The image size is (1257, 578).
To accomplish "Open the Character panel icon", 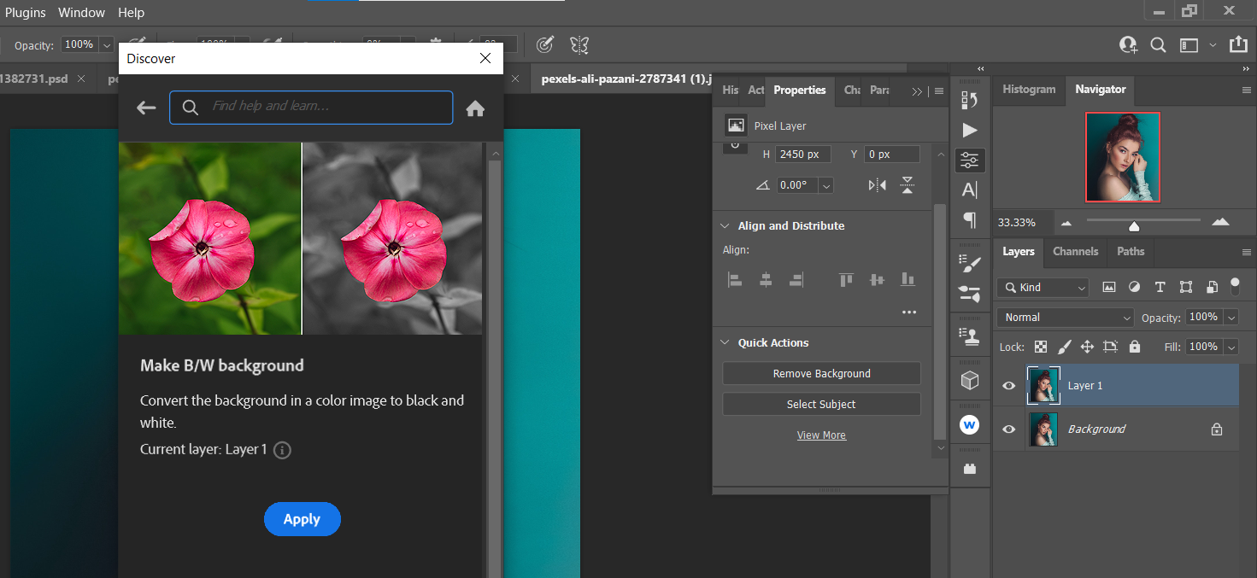I will pyautogui.click(x=970, y=190).
